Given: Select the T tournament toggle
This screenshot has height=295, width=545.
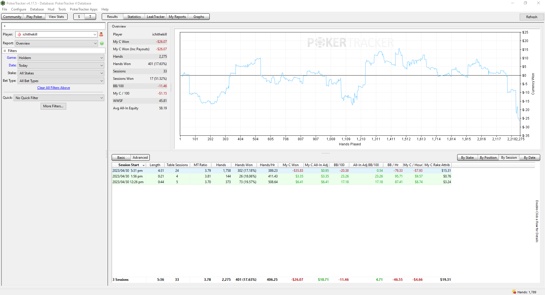Looking at the screenshot, I should point(90,17).
